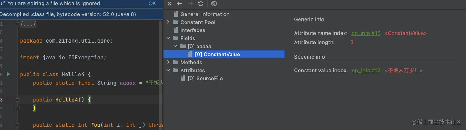The height and width of the screenshot is (130, 466).
Task: Click the green run gutter arrow
Action: pos(9,74)
